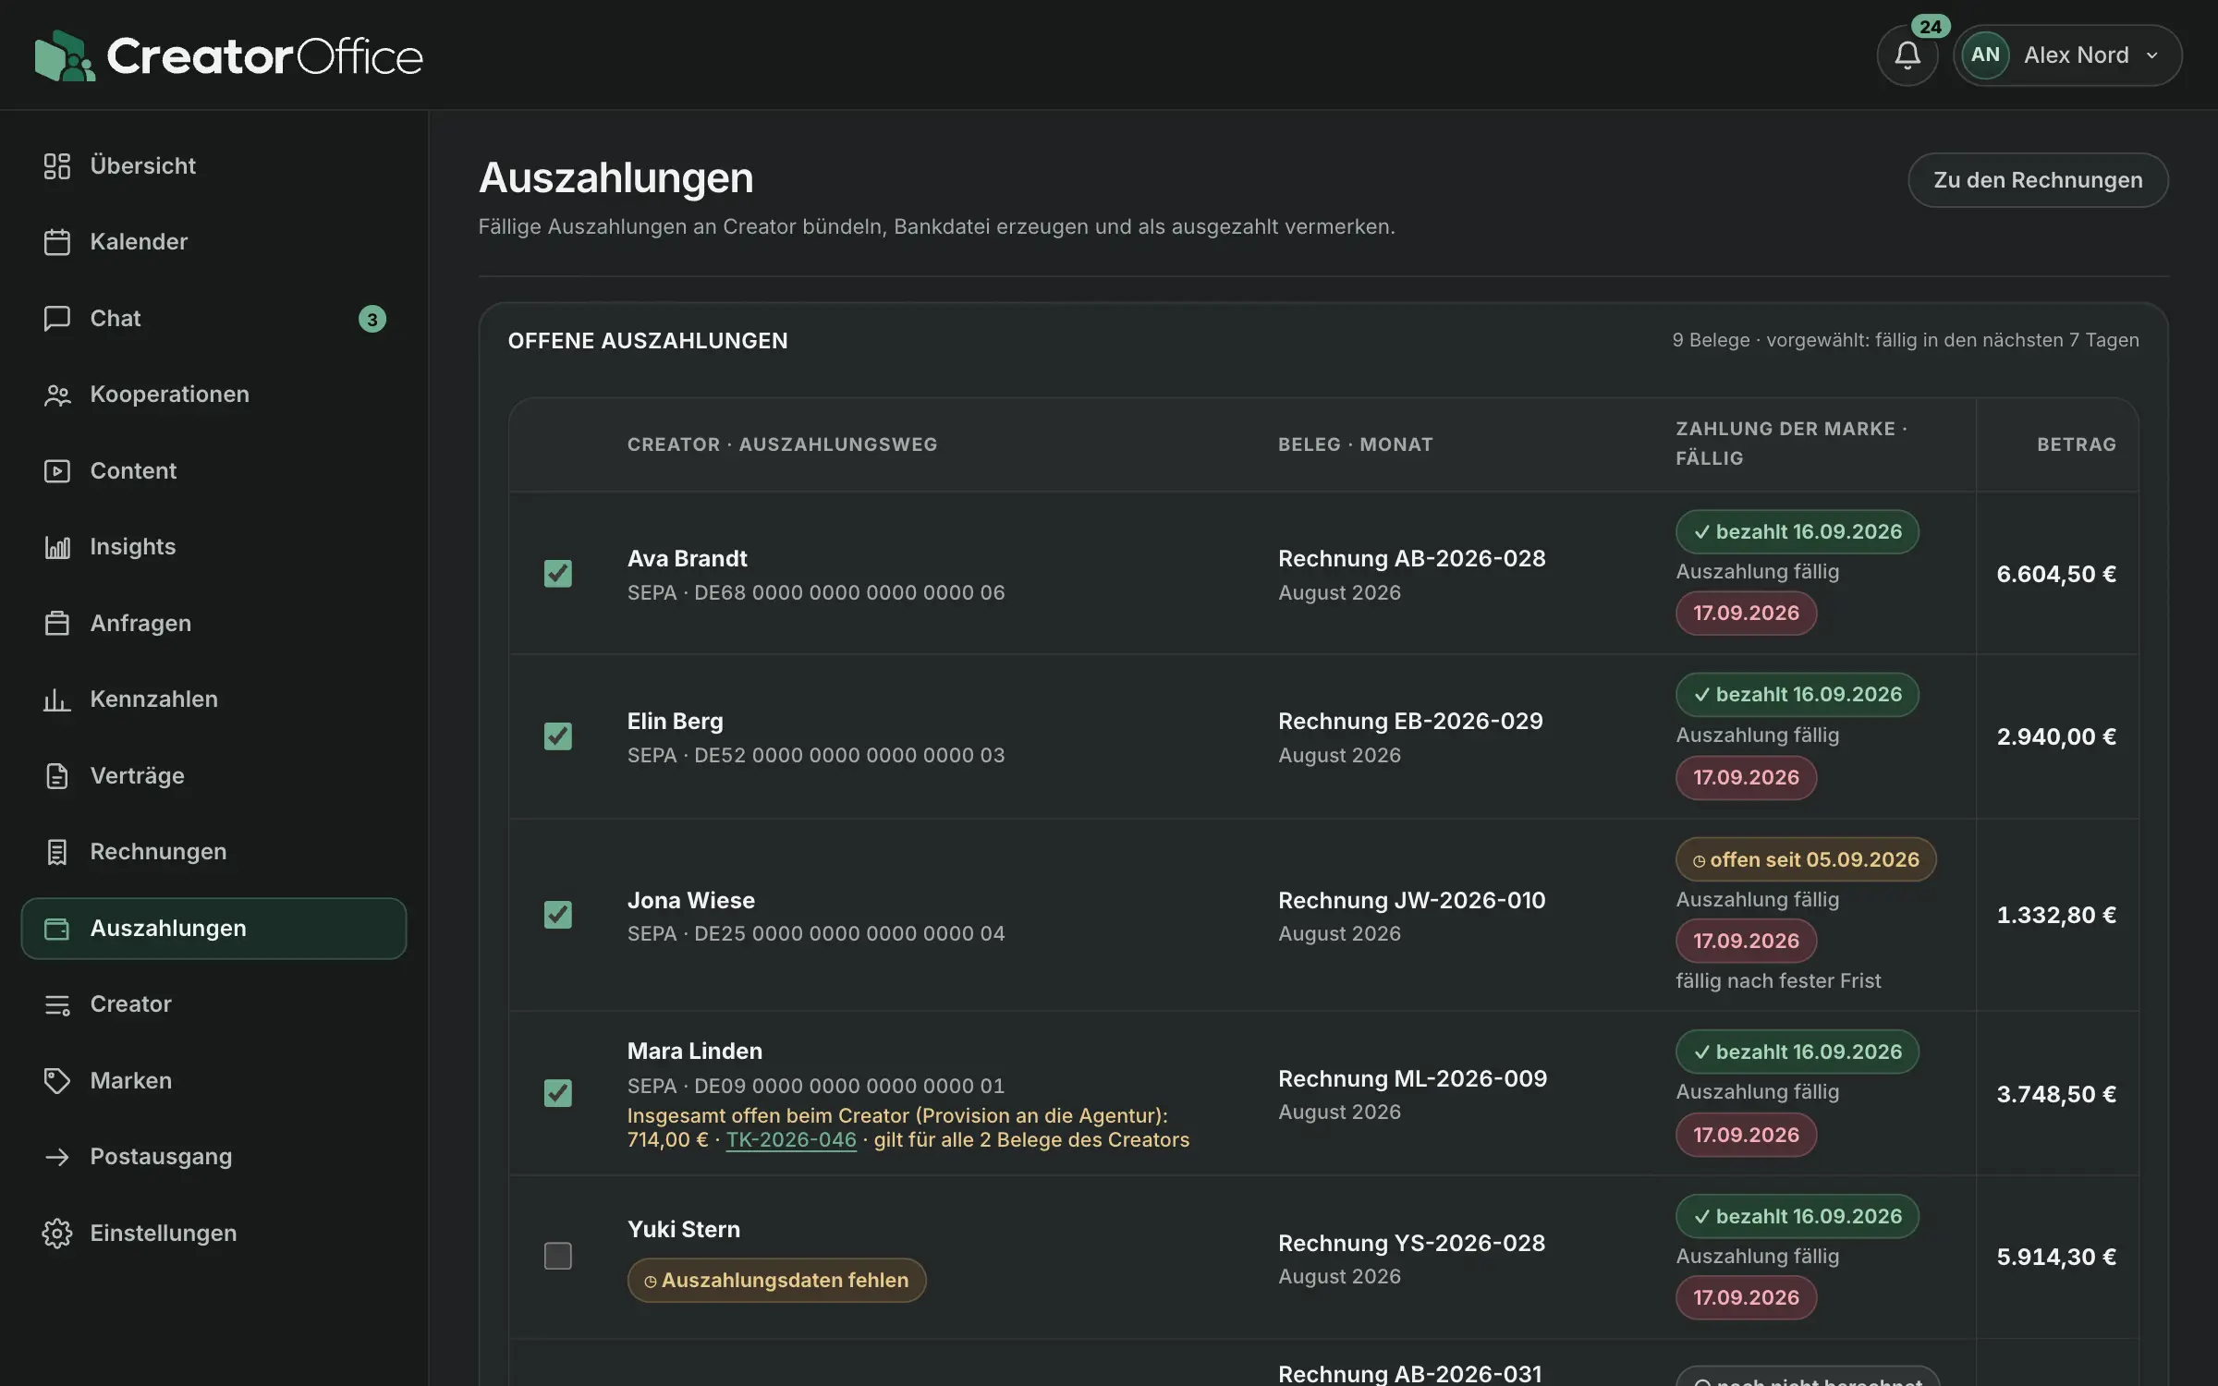Open the Alex Nord account dropdown
Viewport: 2218px width, 1386px height.
point(2068,55)
